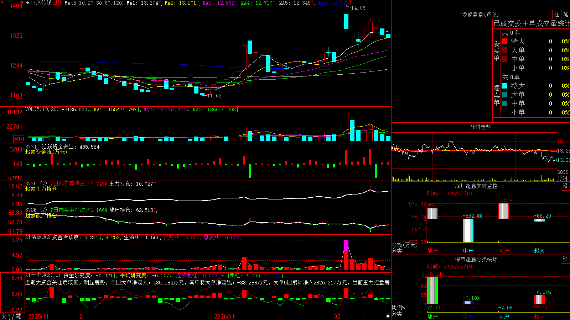The image size is (570, 320).
Task: Click the lock icon at chart bottom-right
Action: (388, 316)
